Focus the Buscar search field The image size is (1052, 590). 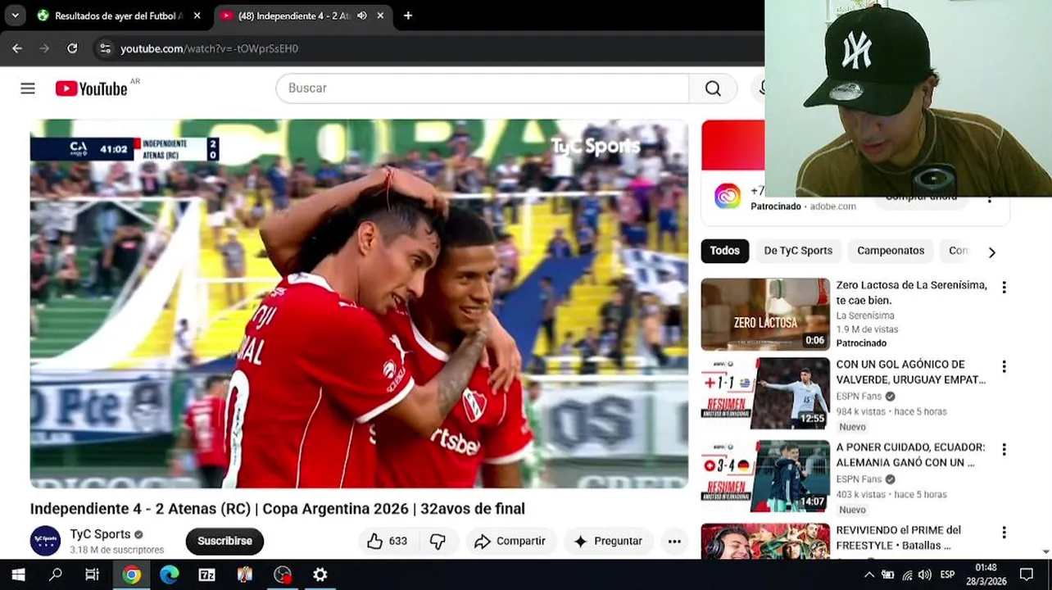(x=483, y=88)
